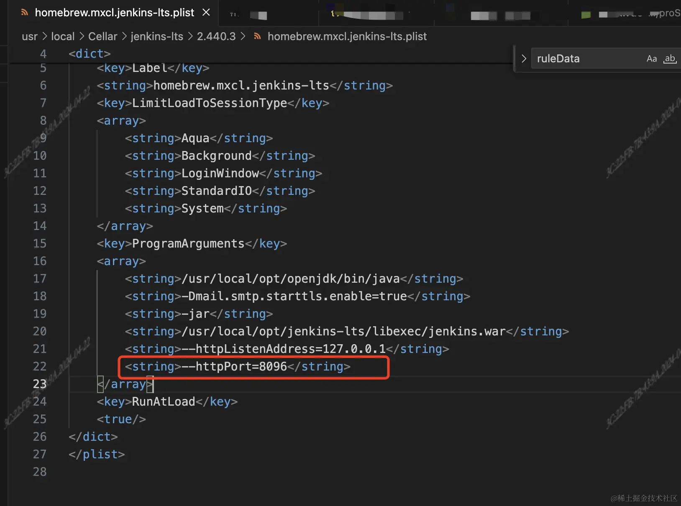
Task: Place cursor on the Label key line
Action: [153, 68]
